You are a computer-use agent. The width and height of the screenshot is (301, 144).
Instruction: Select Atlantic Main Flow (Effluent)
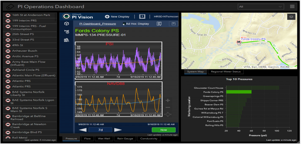tap(30, 76)
